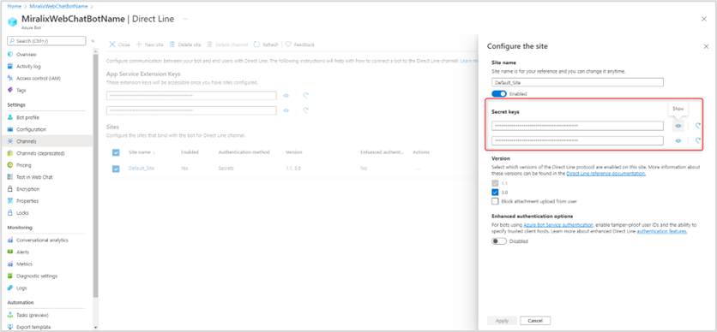This screenshot has height=332, width=717.
Task: Click New site in toolbar
Action: click(x=149, y=44)
